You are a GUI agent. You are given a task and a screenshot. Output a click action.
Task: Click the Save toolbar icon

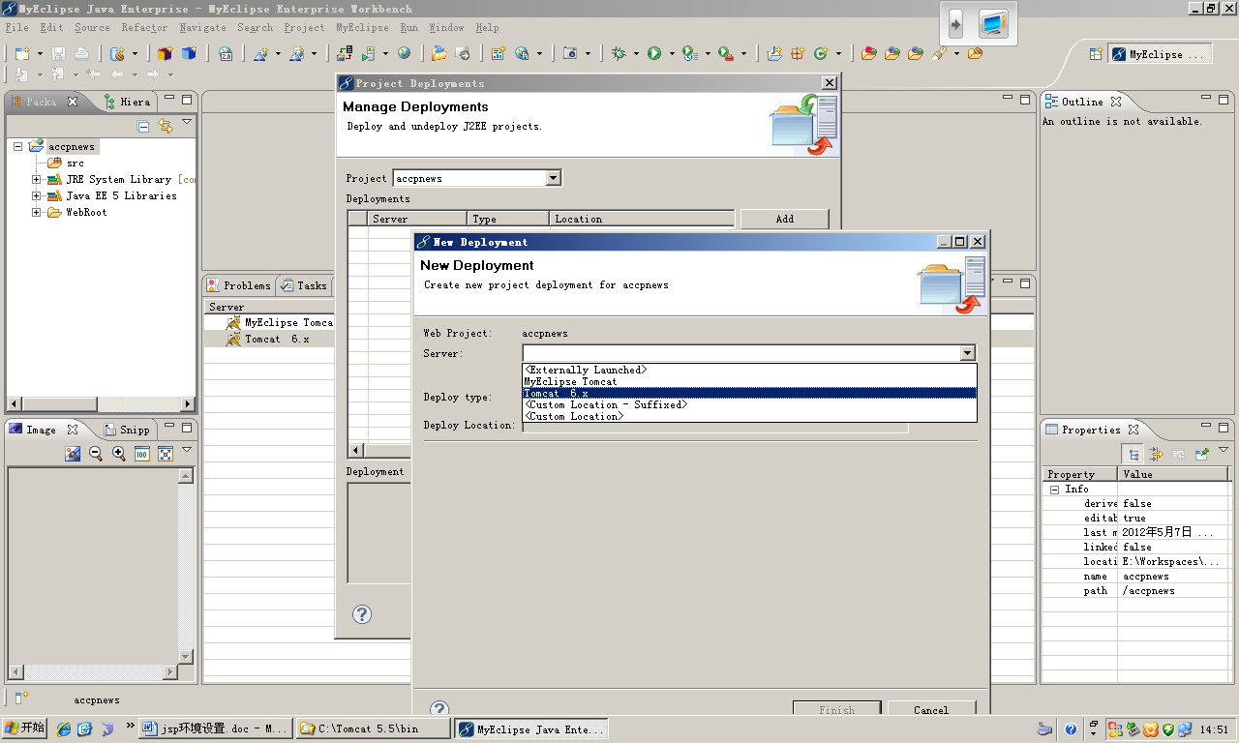[x=59, y=54]
